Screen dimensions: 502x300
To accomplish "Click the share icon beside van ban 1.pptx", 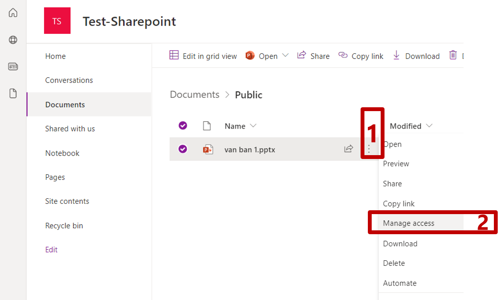I will [349, 149].
